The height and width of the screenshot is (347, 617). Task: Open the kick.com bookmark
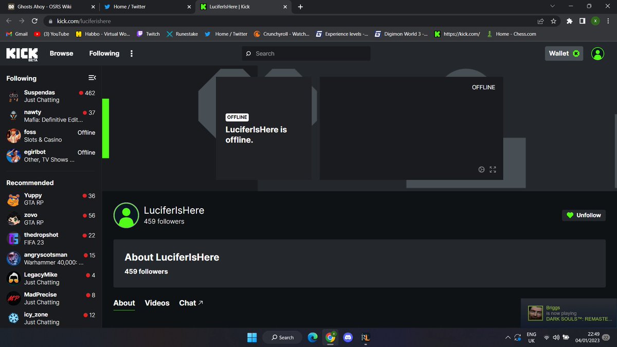(x=457, y=34)
